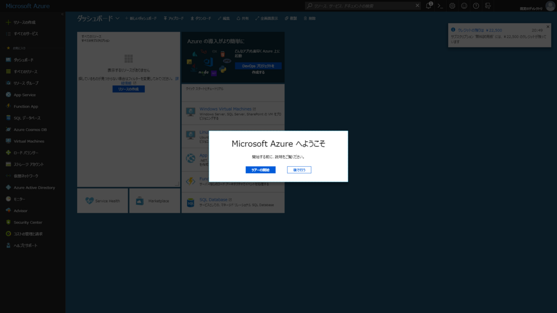The image size is (557, 313).
Task: Open the Service Health tile
Action: [x=103, y=201]
